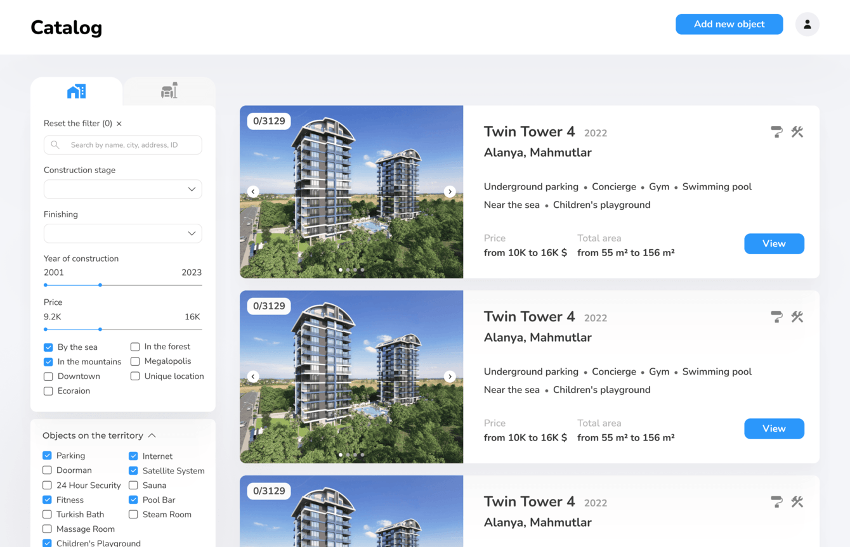Viewport: 850px width, 547px height.
Task: Click the search by name input field
Action: coord(124,145)
